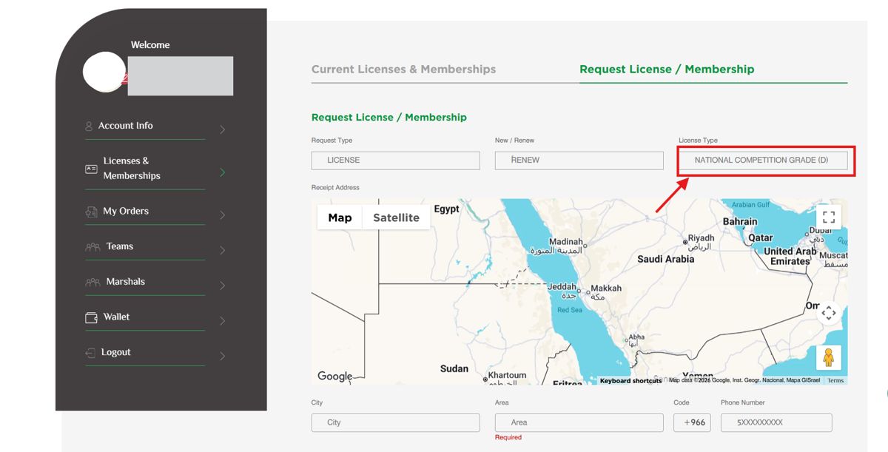Screen dimensions: 888x452
Task: Click the green Request License / Membership heading
Action: pyautogui.click(x=389, y=118)
